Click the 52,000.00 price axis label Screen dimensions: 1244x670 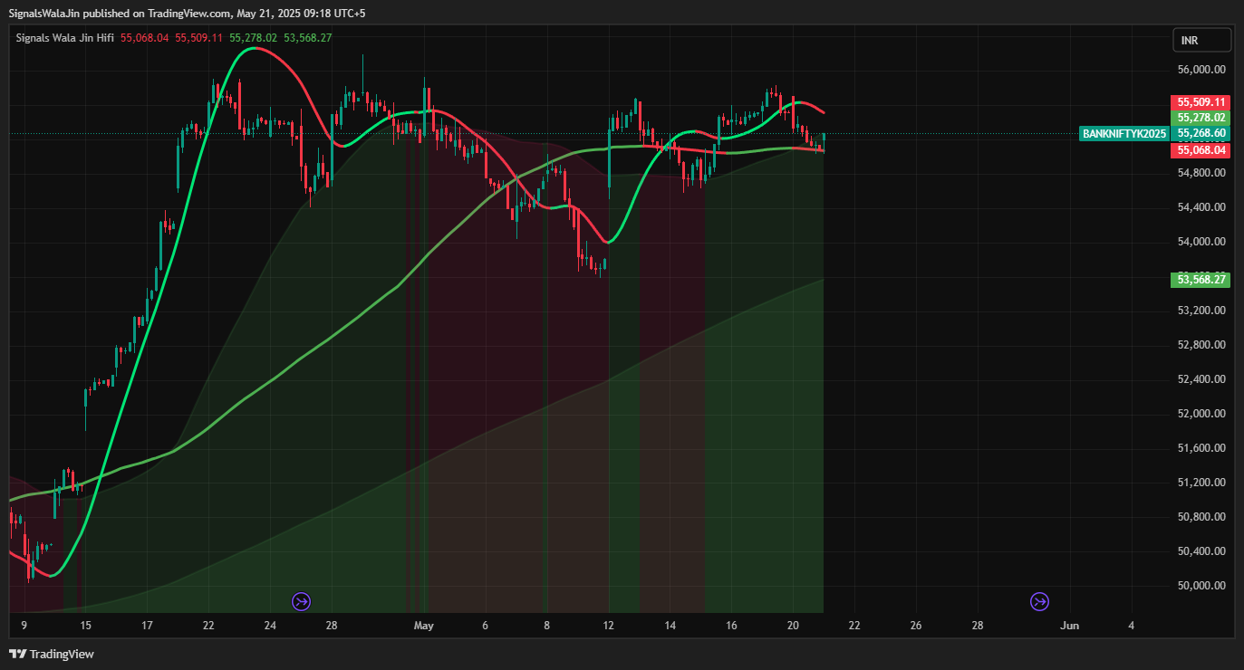pyautogui.click(x=1201, y=414)
